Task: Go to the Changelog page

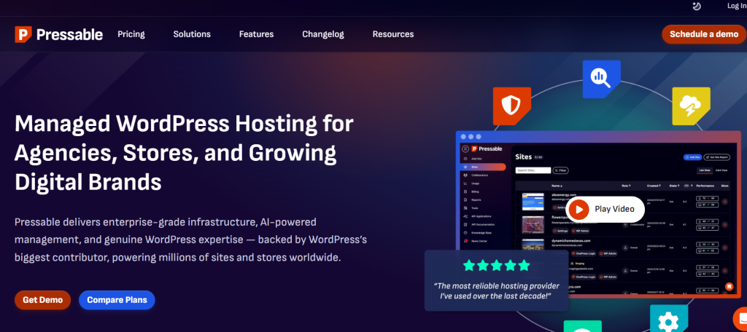Action: tap(323, 34)
